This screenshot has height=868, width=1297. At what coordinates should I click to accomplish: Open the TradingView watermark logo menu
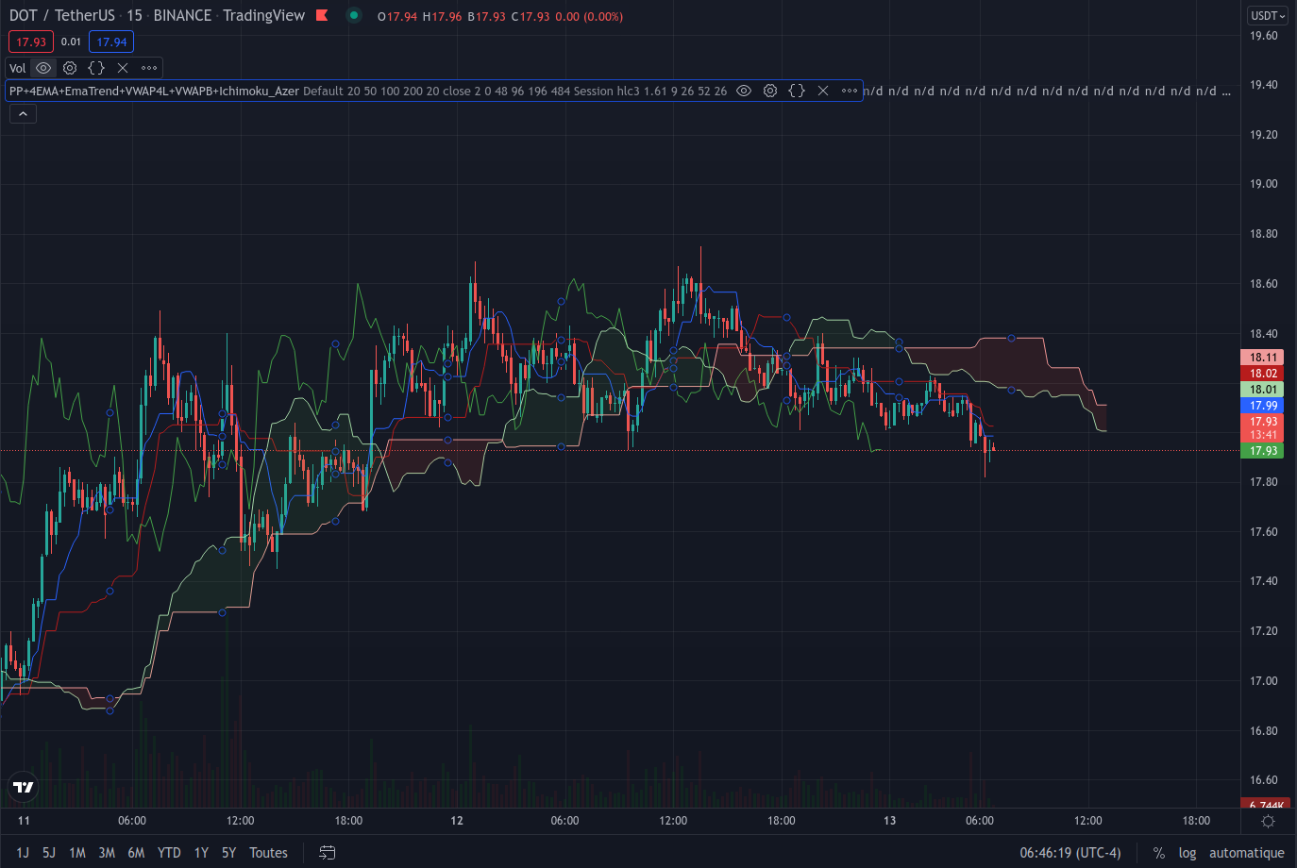point(23,788)
